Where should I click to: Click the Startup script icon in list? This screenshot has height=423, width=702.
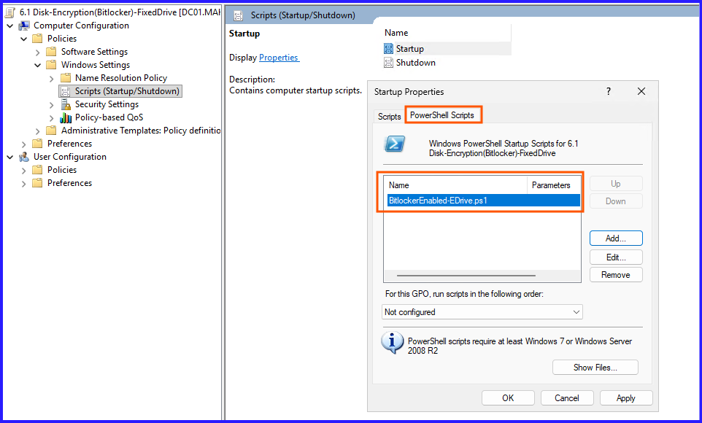click(388, 49)
